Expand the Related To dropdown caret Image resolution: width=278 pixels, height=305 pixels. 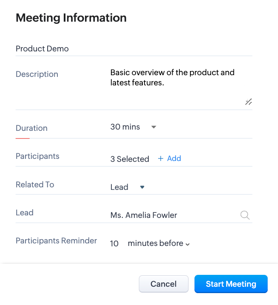point(142,187)
